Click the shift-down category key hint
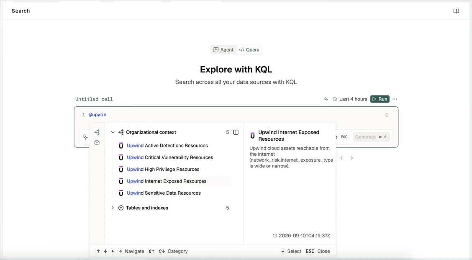Image resolution: width=472 pixels, height=260 pixels. click(162, 251)
